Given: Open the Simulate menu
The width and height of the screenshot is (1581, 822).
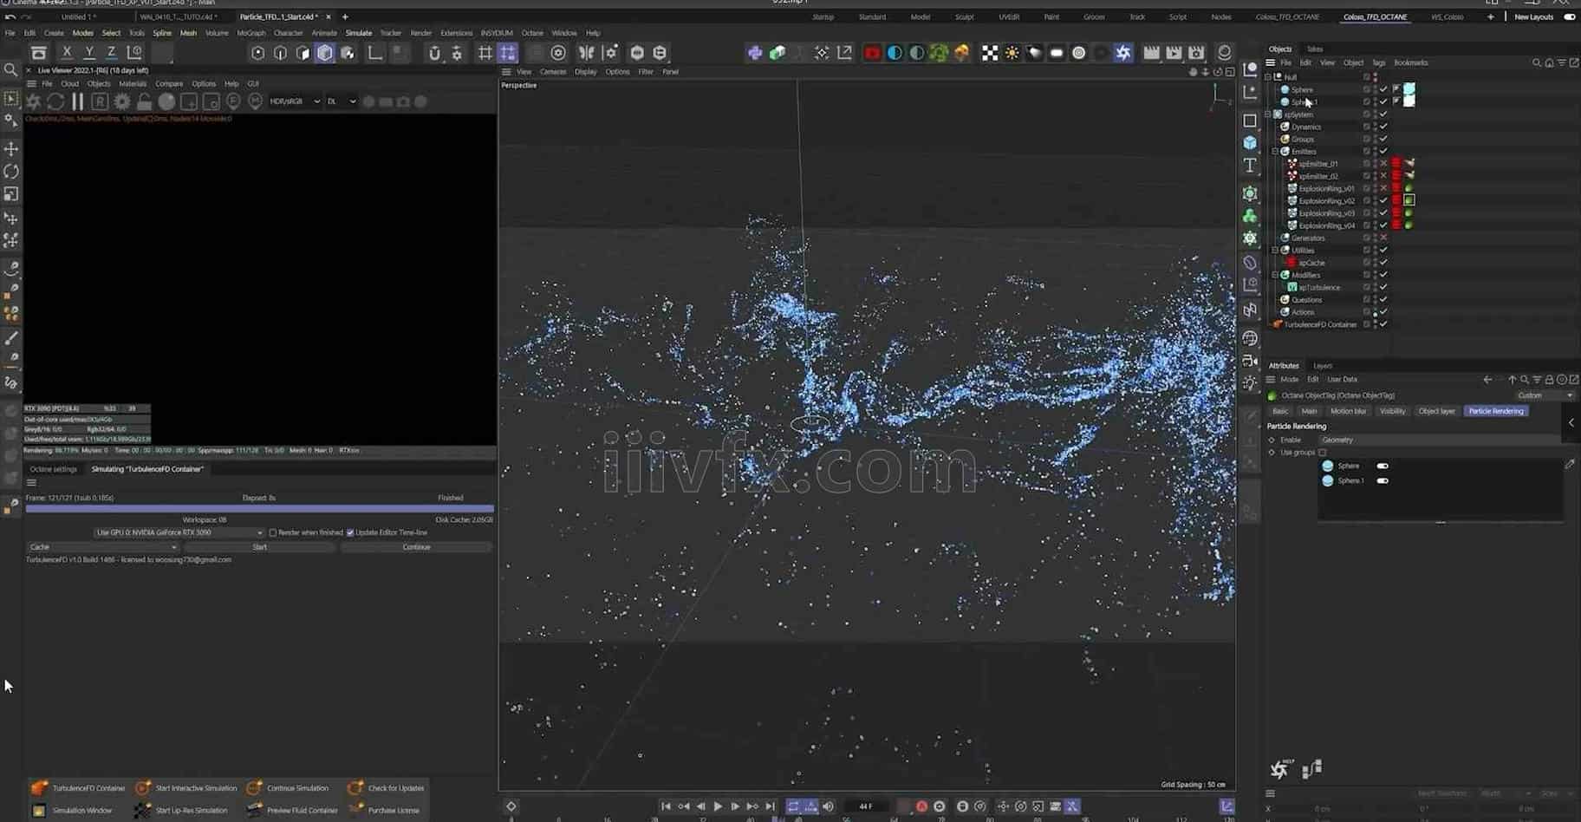Looking at the screenshot, I should (x=358, y=33).
